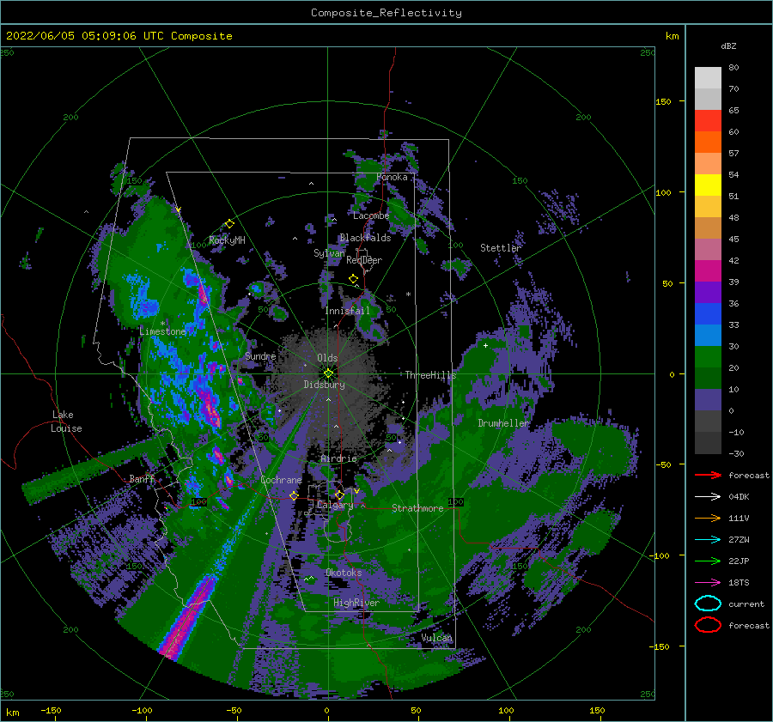Pick the yellow 54–51 dBZ swatch
The height and width of the screenshot is (722, 773).
coord(708,185)
